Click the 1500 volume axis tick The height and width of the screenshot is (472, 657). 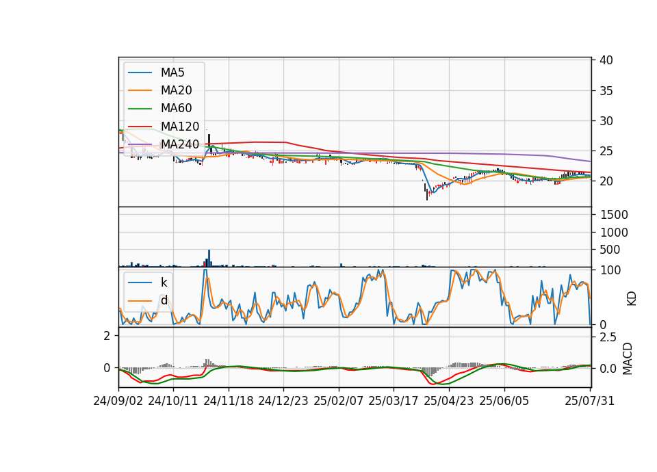coord(614,215)
